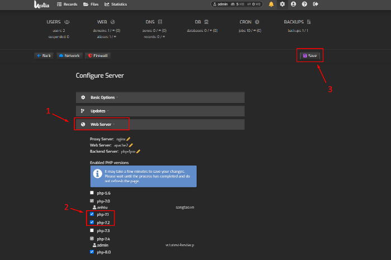Enable the php-5.6 checkbox
This screenshot has width=391, height=260.
click(92, 193)
